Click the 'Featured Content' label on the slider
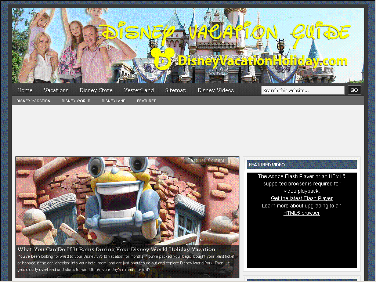The image size is (376, 282). click(x=206, y=160)
